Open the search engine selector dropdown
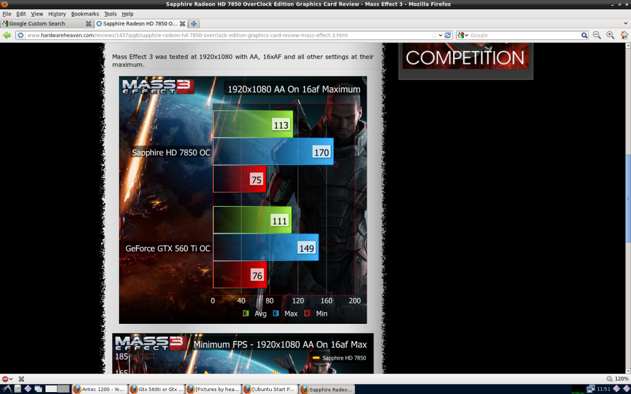Image resolution: width=631 pixels, height=394 pixels. (x=463, y=35)
